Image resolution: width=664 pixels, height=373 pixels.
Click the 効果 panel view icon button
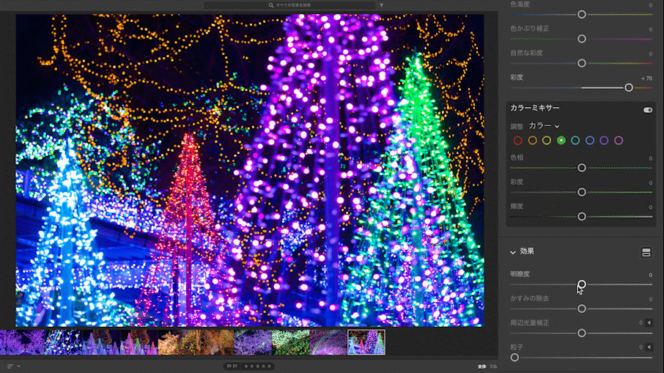[x=646, y=253]
